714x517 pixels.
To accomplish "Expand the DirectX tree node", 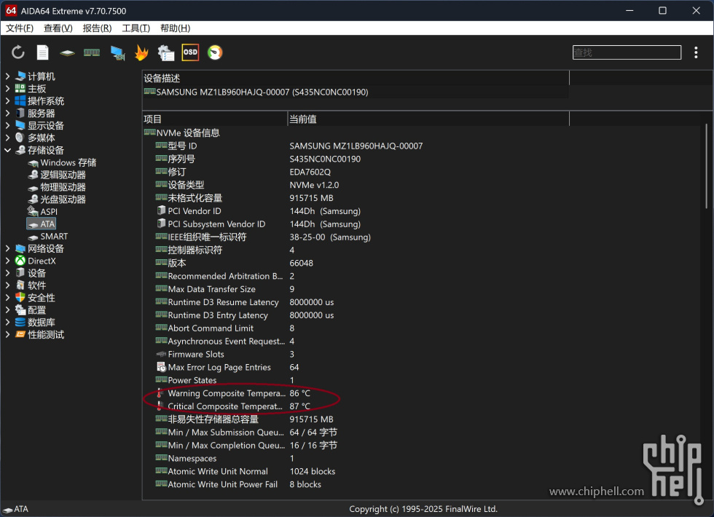I will (7, 261).
